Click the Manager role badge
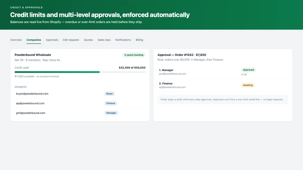The image size is (303, 170). pyautogui.click(x=111, y=113)
